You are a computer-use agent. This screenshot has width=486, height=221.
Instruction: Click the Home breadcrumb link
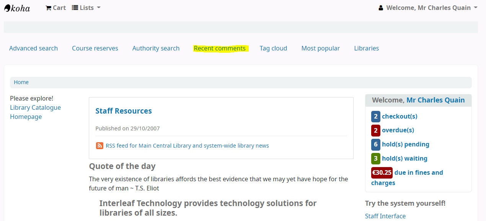click(x=21, y=82)
